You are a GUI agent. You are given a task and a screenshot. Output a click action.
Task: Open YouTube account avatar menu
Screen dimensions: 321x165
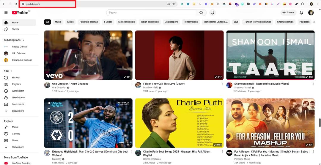point(311,13)
